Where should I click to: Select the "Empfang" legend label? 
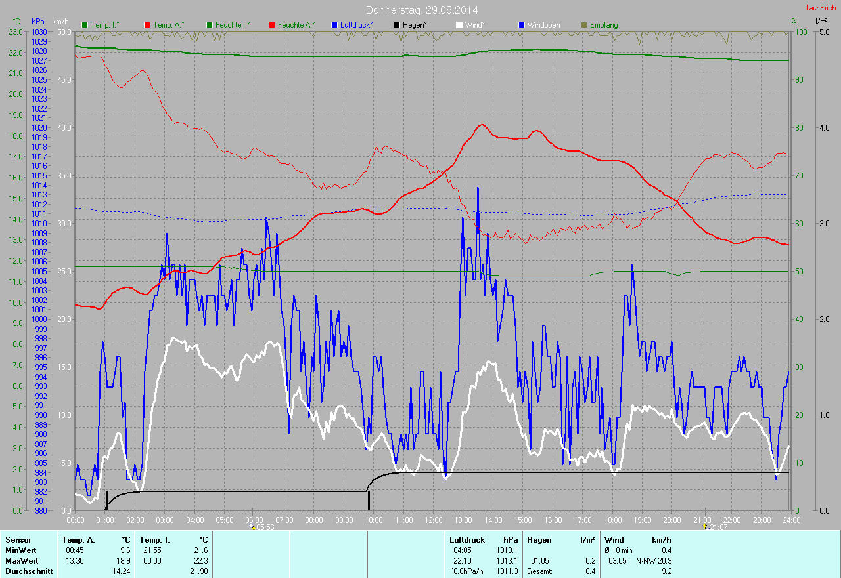click(604, 25)
